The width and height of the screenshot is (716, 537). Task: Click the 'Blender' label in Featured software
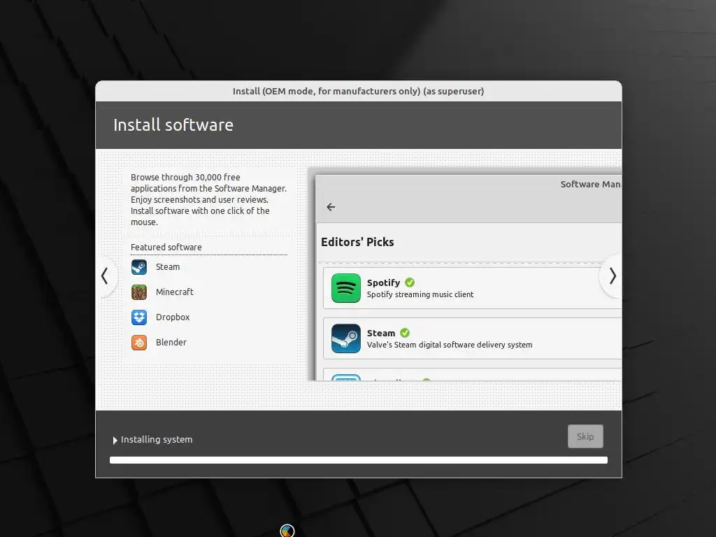click(171, 343)
